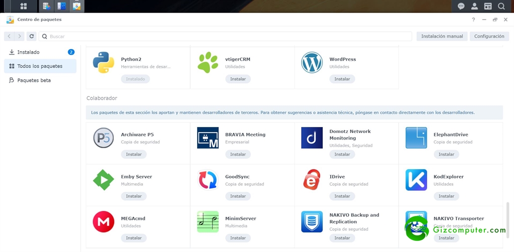Open the widgets panel icon in the top bar
Image resolution: width=514 pixels, height=252 pixels.
tap(488, 6)
